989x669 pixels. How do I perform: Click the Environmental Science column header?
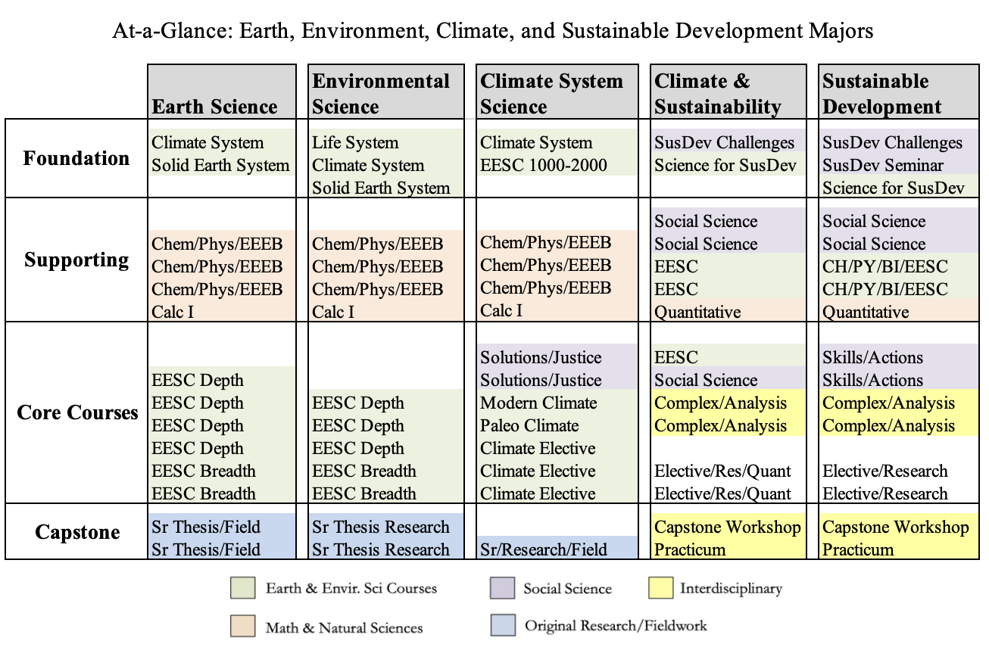[381, 94]
